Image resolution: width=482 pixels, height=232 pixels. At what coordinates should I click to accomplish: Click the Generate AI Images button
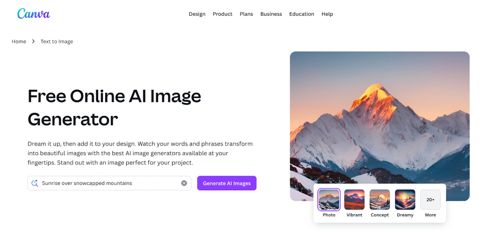click(227, 183)
